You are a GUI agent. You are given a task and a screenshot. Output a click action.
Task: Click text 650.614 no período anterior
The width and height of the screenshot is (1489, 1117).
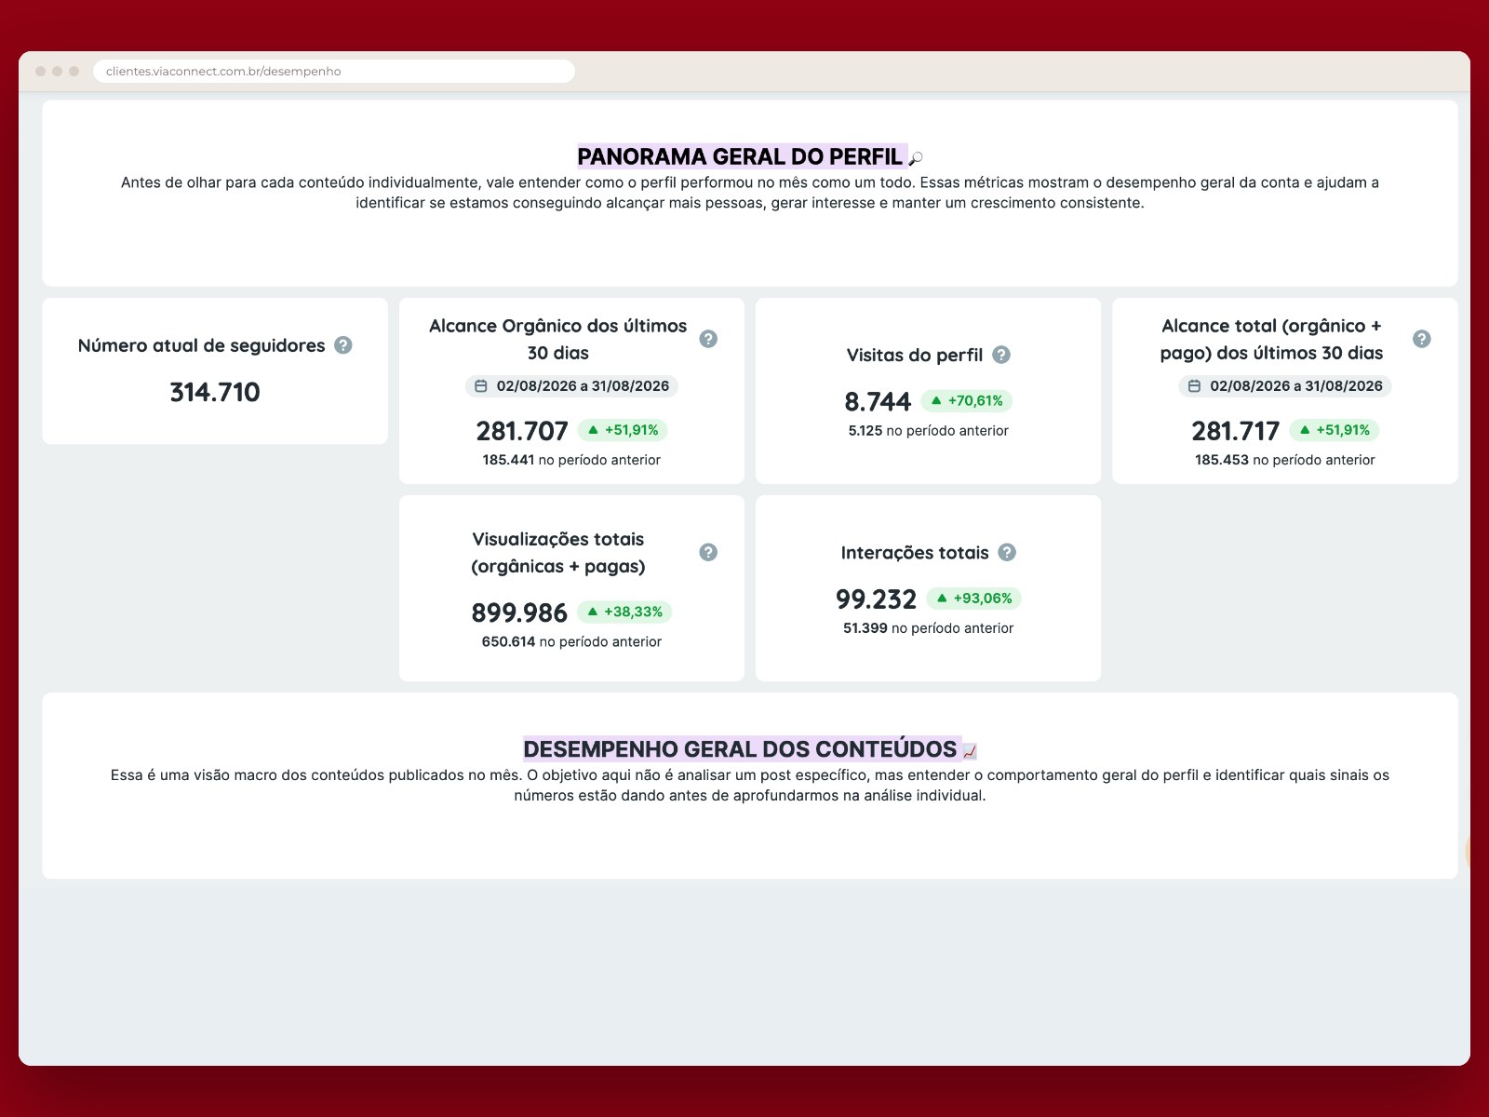pos(571,641)
